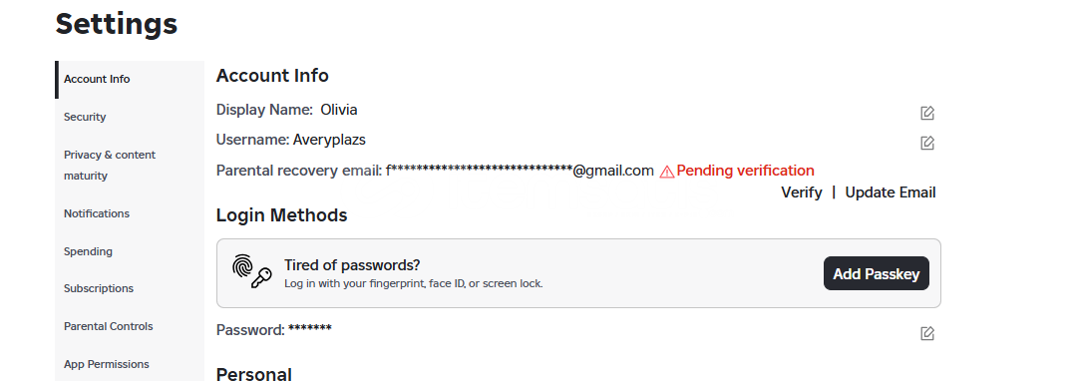The width and height of the screenshot is (1075, 381).
Task: Click the Update Email link
Action: 890,192
